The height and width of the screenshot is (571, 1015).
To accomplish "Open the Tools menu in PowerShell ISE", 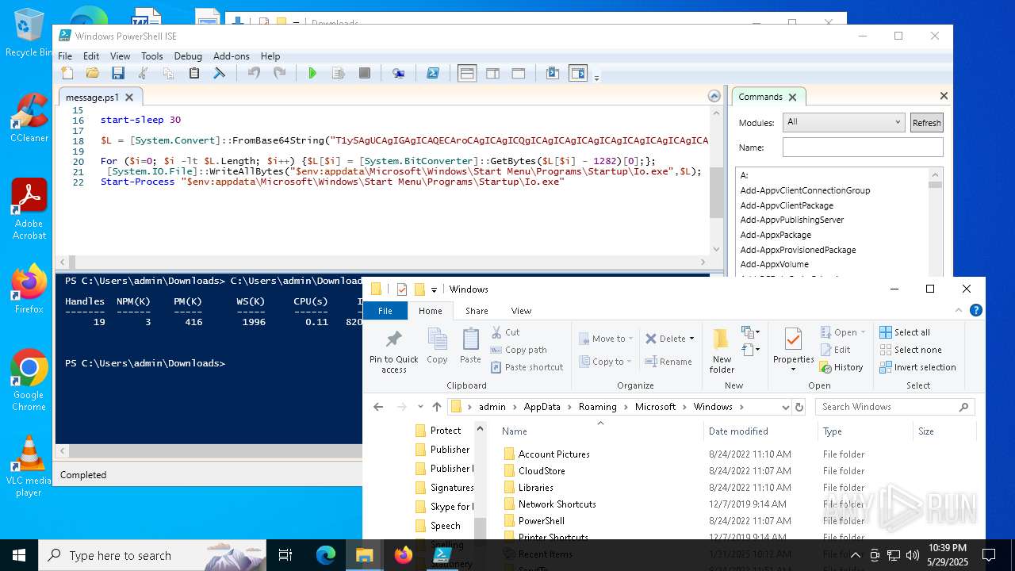I will [x=152, y=56].
